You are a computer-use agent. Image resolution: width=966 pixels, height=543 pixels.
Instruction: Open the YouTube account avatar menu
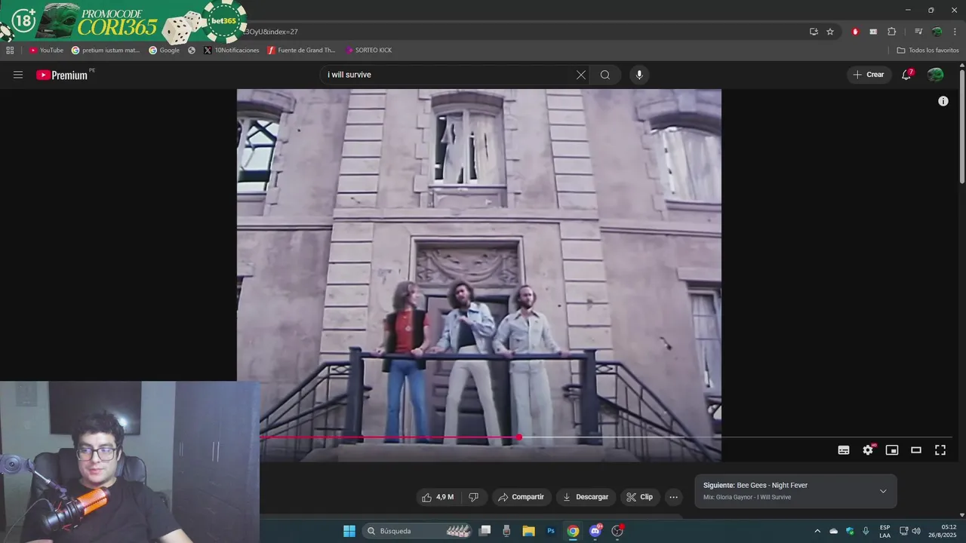[x=935, y=75]
